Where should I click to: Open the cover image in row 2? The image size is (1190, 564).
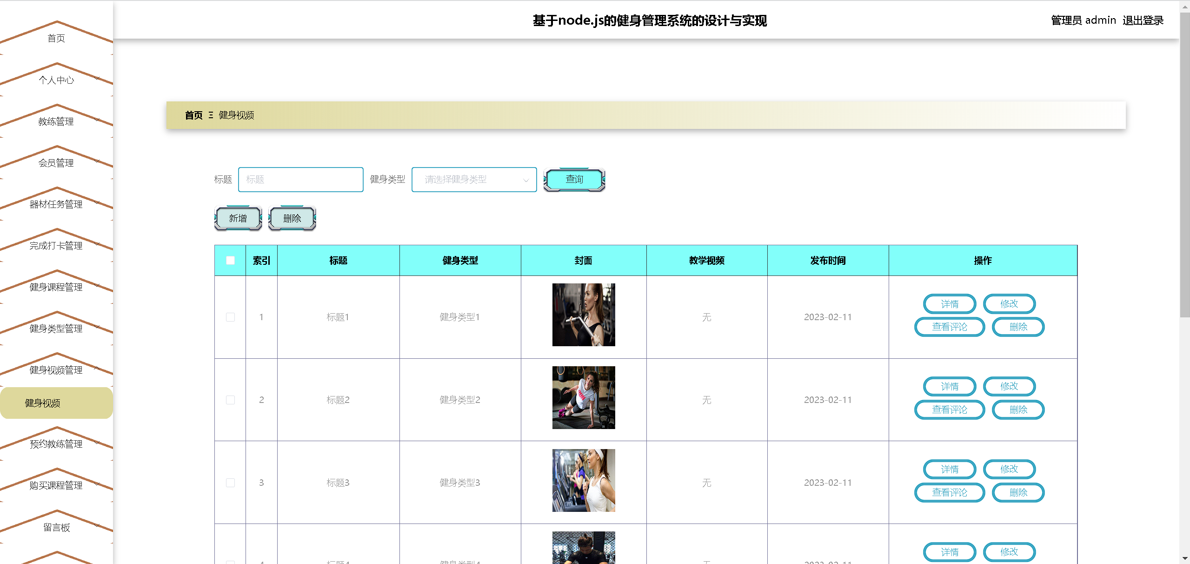583,397
